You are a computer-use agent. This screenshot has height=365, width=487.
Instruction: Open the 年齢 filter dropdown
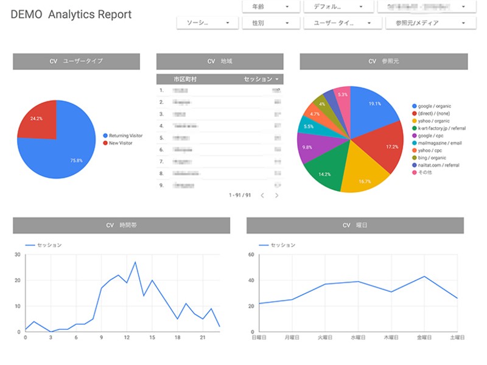tap(270, 6)
